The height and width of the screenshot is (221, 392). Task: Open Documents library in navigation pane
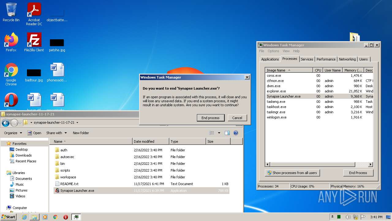click(x=24, y=179)
